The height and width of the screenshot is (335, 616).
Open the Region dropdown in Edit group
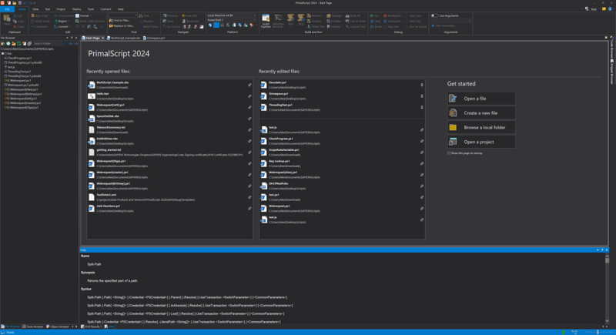[x=62, y=22]
